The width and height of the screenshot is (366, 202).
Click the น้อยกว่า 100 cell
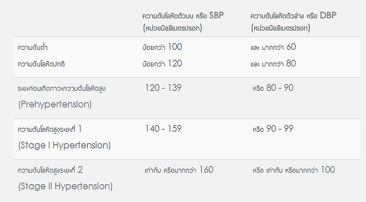[x=162, y=47]
